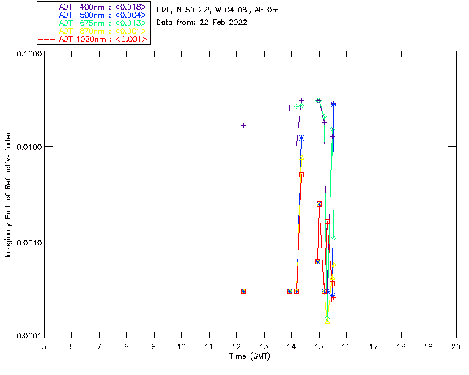This screenshot has width=469, height=375.
Task: Click the x-axis tick label 16
Action: click(x=347, y=346)
